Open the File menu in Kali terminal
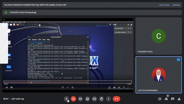Viewport: 184px width, 104px height. [29, 40]
